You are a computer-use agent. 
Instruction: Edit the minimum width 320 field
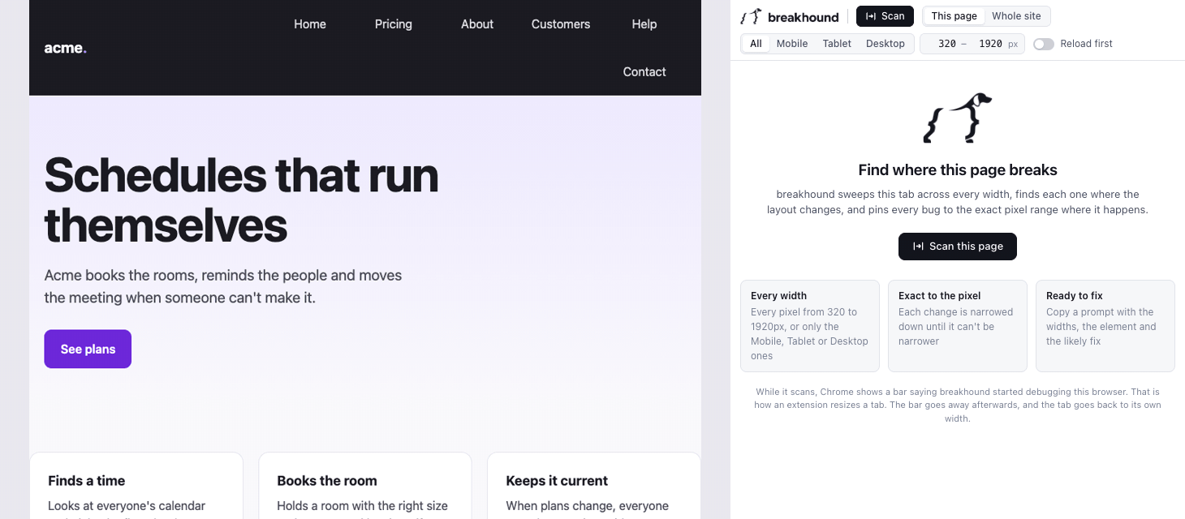click(x=946, y=44)
